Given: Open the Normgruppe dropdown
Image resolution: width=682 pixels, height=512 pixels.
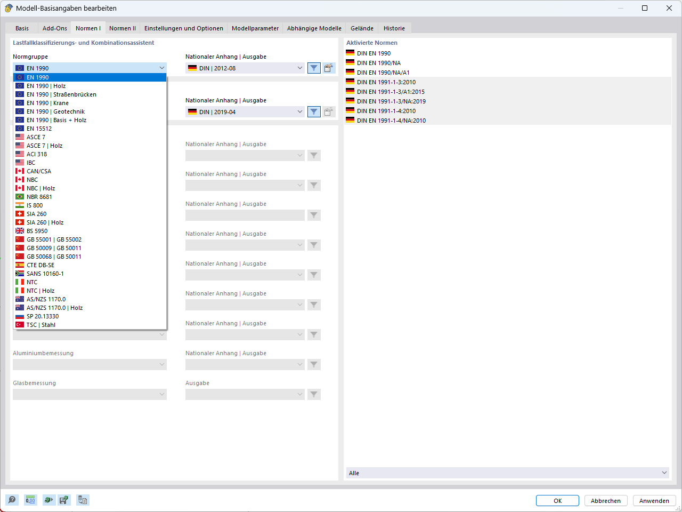Looking at the screenshot, I should pyautogui.click(x=162, y=68).
